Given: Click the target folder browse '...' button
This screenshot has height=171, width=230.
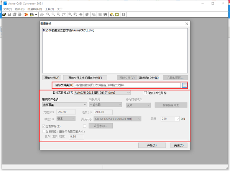Looking at the screenshot, I should [x=184, y=85].
